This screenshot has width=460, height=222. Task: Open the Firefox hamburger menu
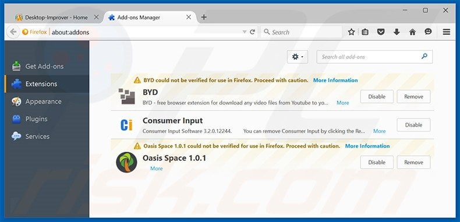(447, 32)
